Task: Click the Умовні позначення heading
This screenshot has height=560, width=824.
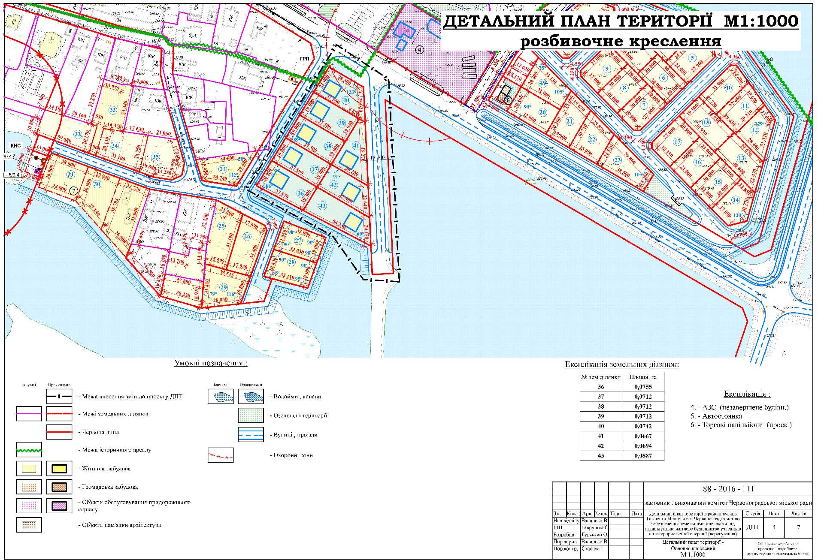Action: 211,363
